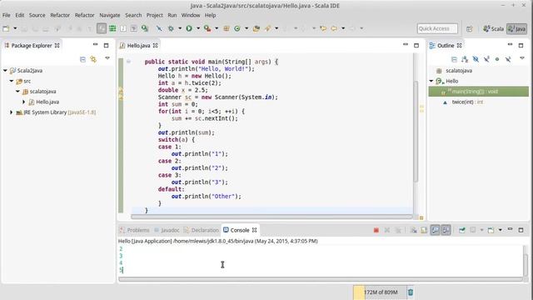Open the Navigate menu

point(110,15)
